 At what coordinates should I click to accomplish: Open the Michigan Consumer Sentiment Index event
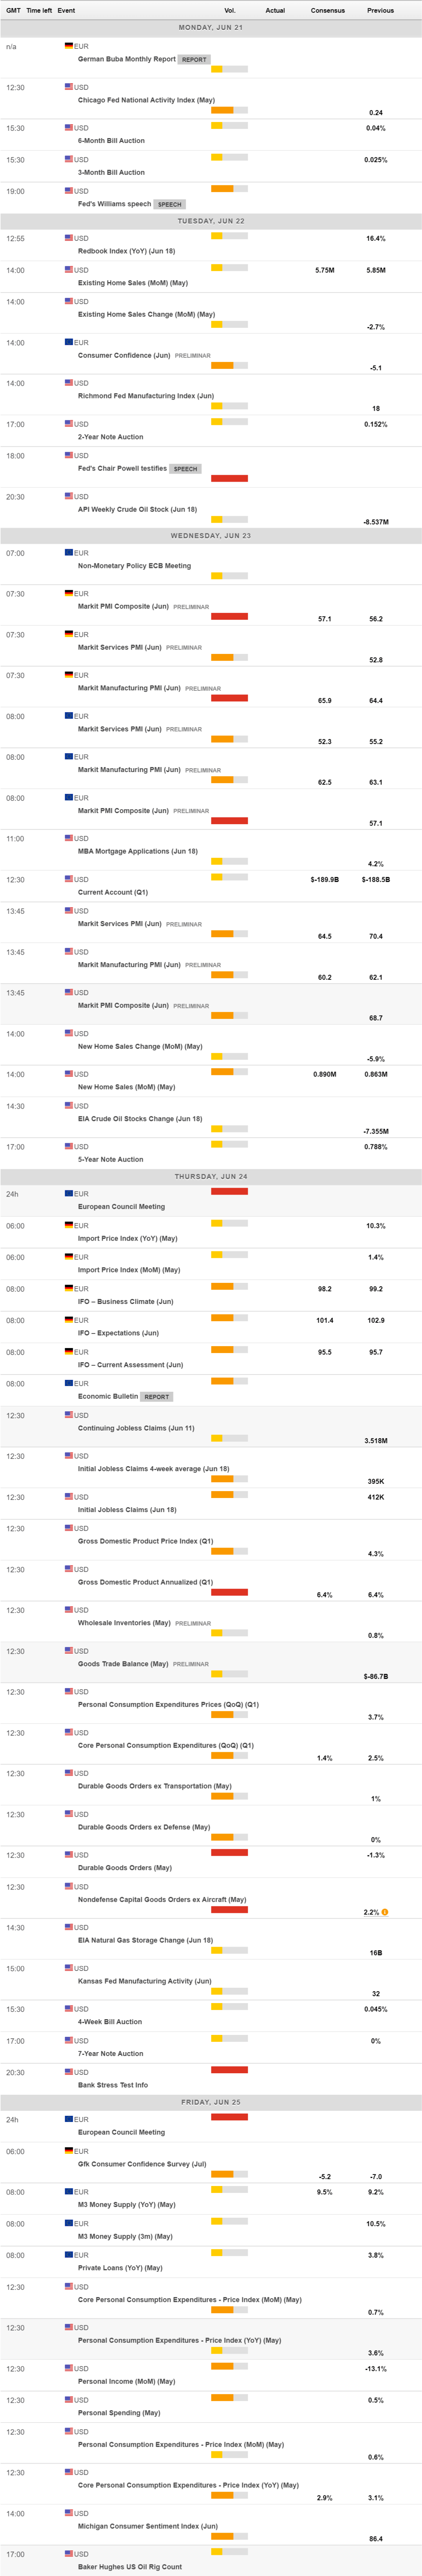pyautogui.click(x=148, y=2525)
